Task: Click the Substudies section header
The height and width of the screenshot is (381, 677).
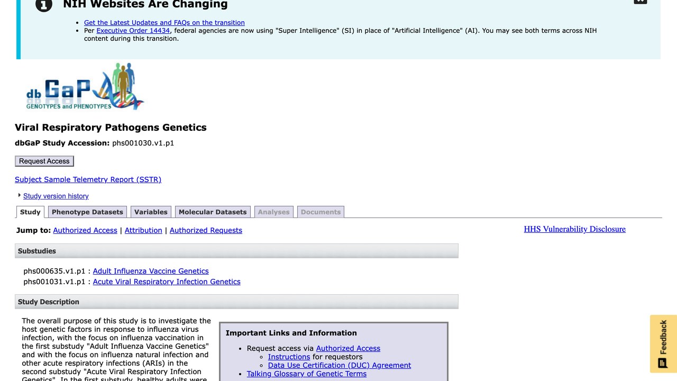Action: [x=236, y=251]
